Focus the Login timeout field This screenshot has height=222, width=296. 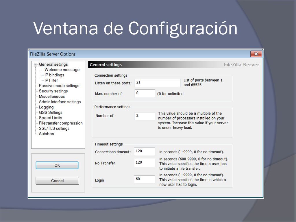click(x=145, y=179)
